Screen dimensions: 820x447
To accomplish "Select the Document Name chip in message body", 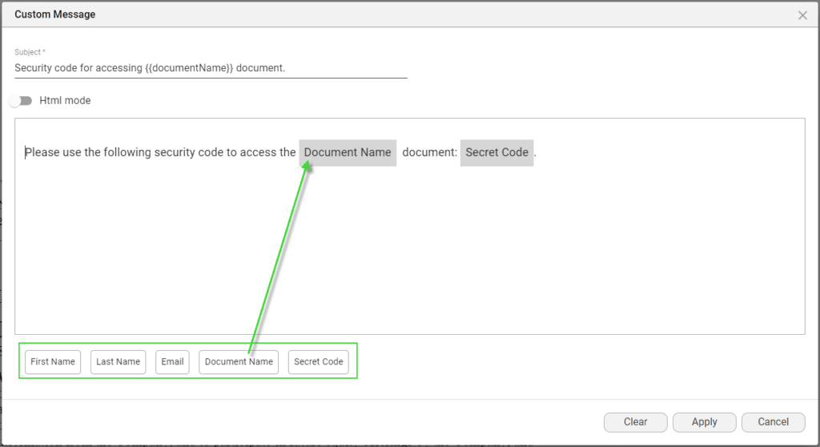I will pos(348,152).
